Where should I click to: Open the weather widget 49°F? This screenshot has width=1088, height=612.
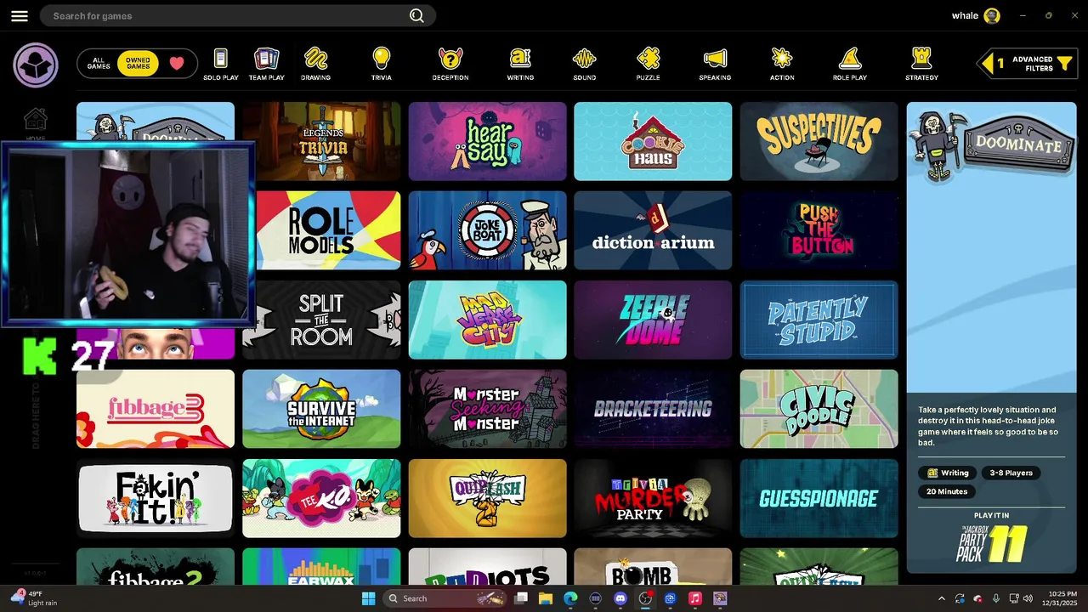point(34,598)
